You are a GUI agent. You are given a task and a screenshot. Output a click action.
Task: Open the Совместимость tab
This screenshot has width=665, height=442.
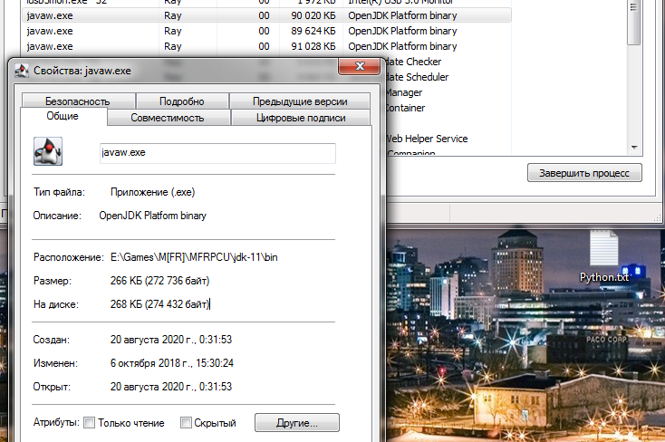pos(168,118)
